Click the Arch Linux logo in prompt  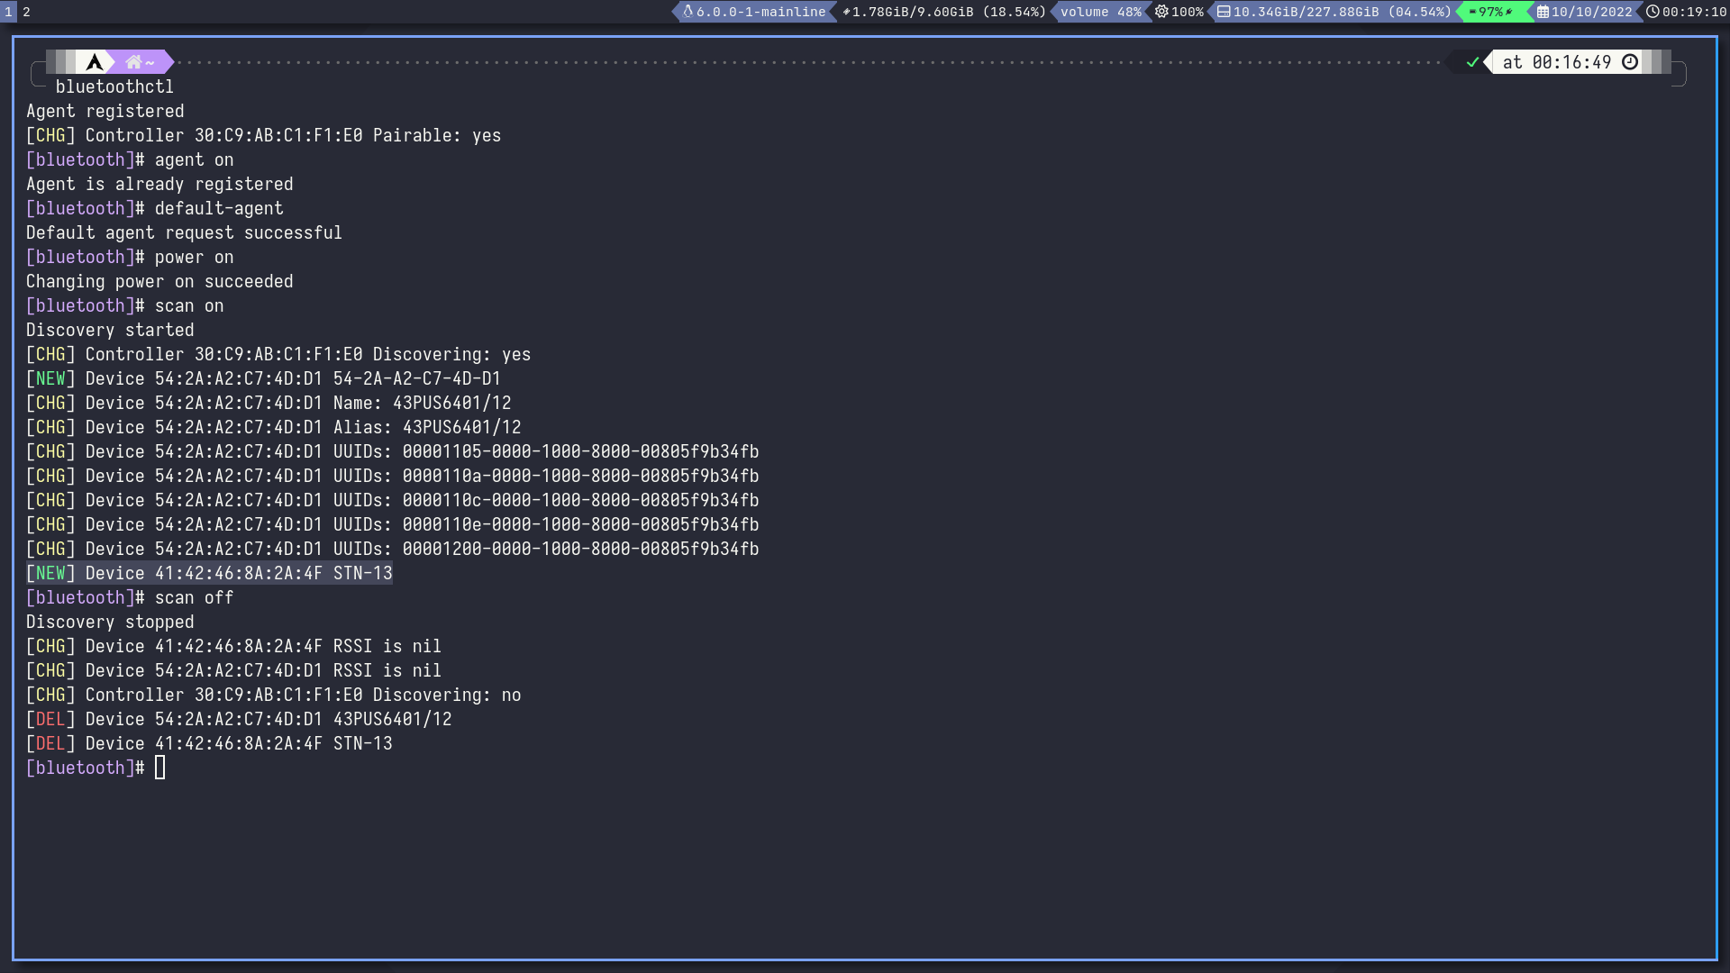(95, 62)
